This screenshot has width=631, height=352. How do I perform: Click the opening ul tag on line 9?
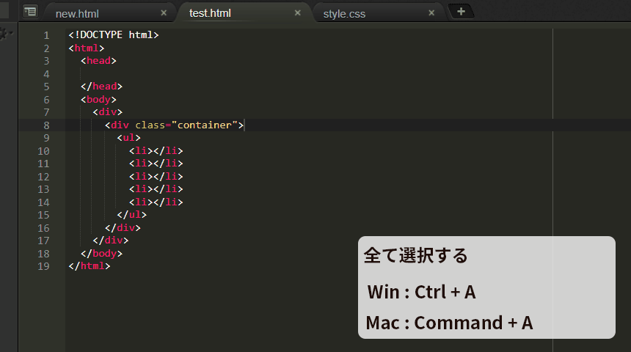129,138
